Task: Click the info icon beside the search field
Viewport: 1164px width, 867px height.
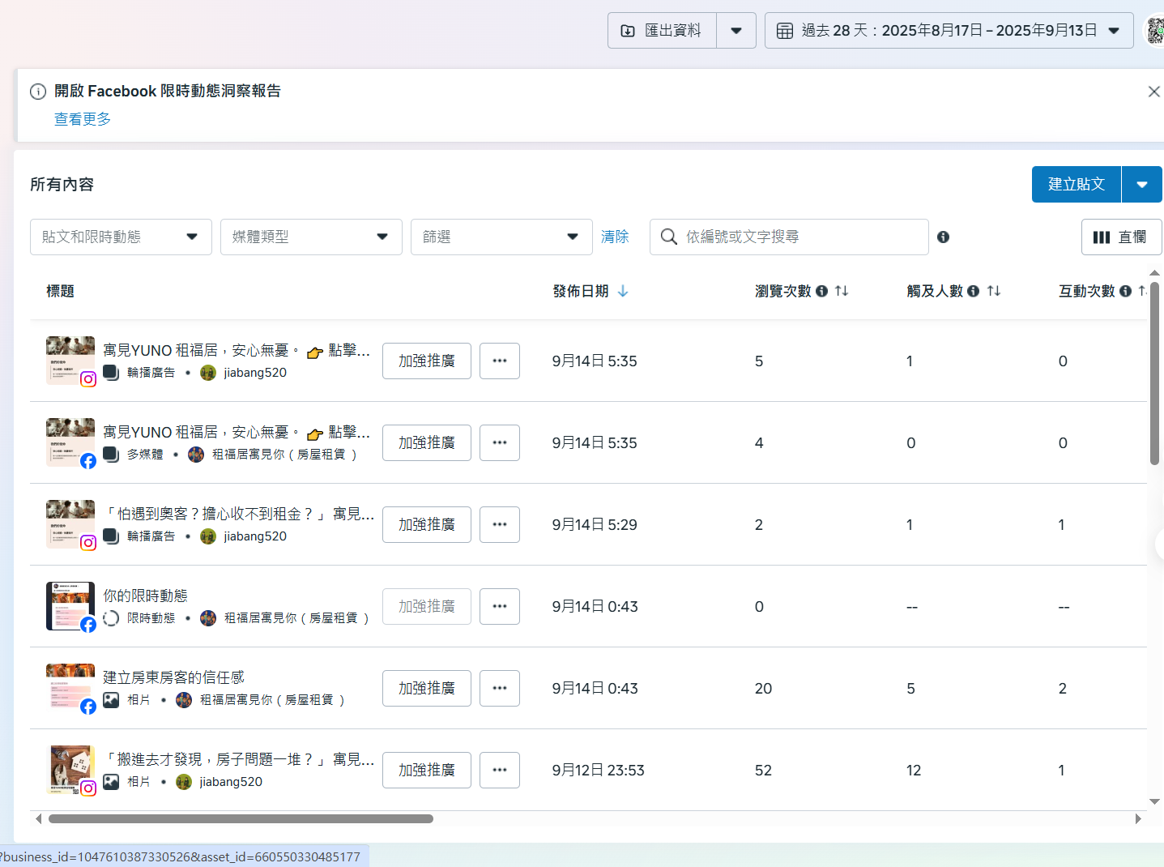Action: pos(943,237)
